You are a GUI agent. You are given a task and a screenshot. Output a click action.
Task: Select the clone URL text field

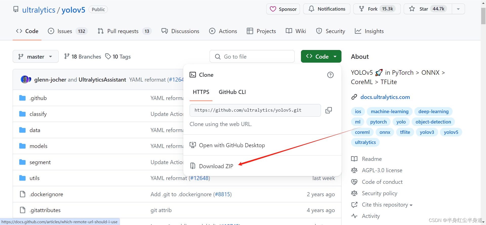[x=255, y=110]
